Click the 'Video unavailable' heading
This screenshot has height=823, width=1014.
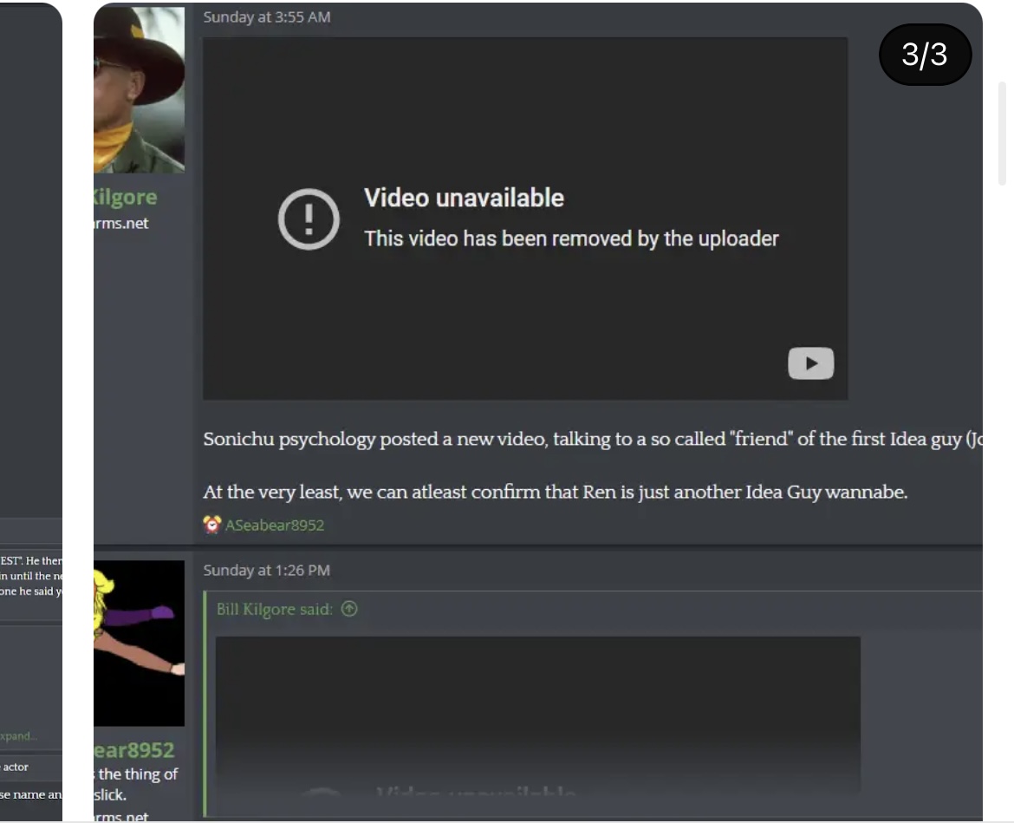pyautogui.click(x=464, y=198)
